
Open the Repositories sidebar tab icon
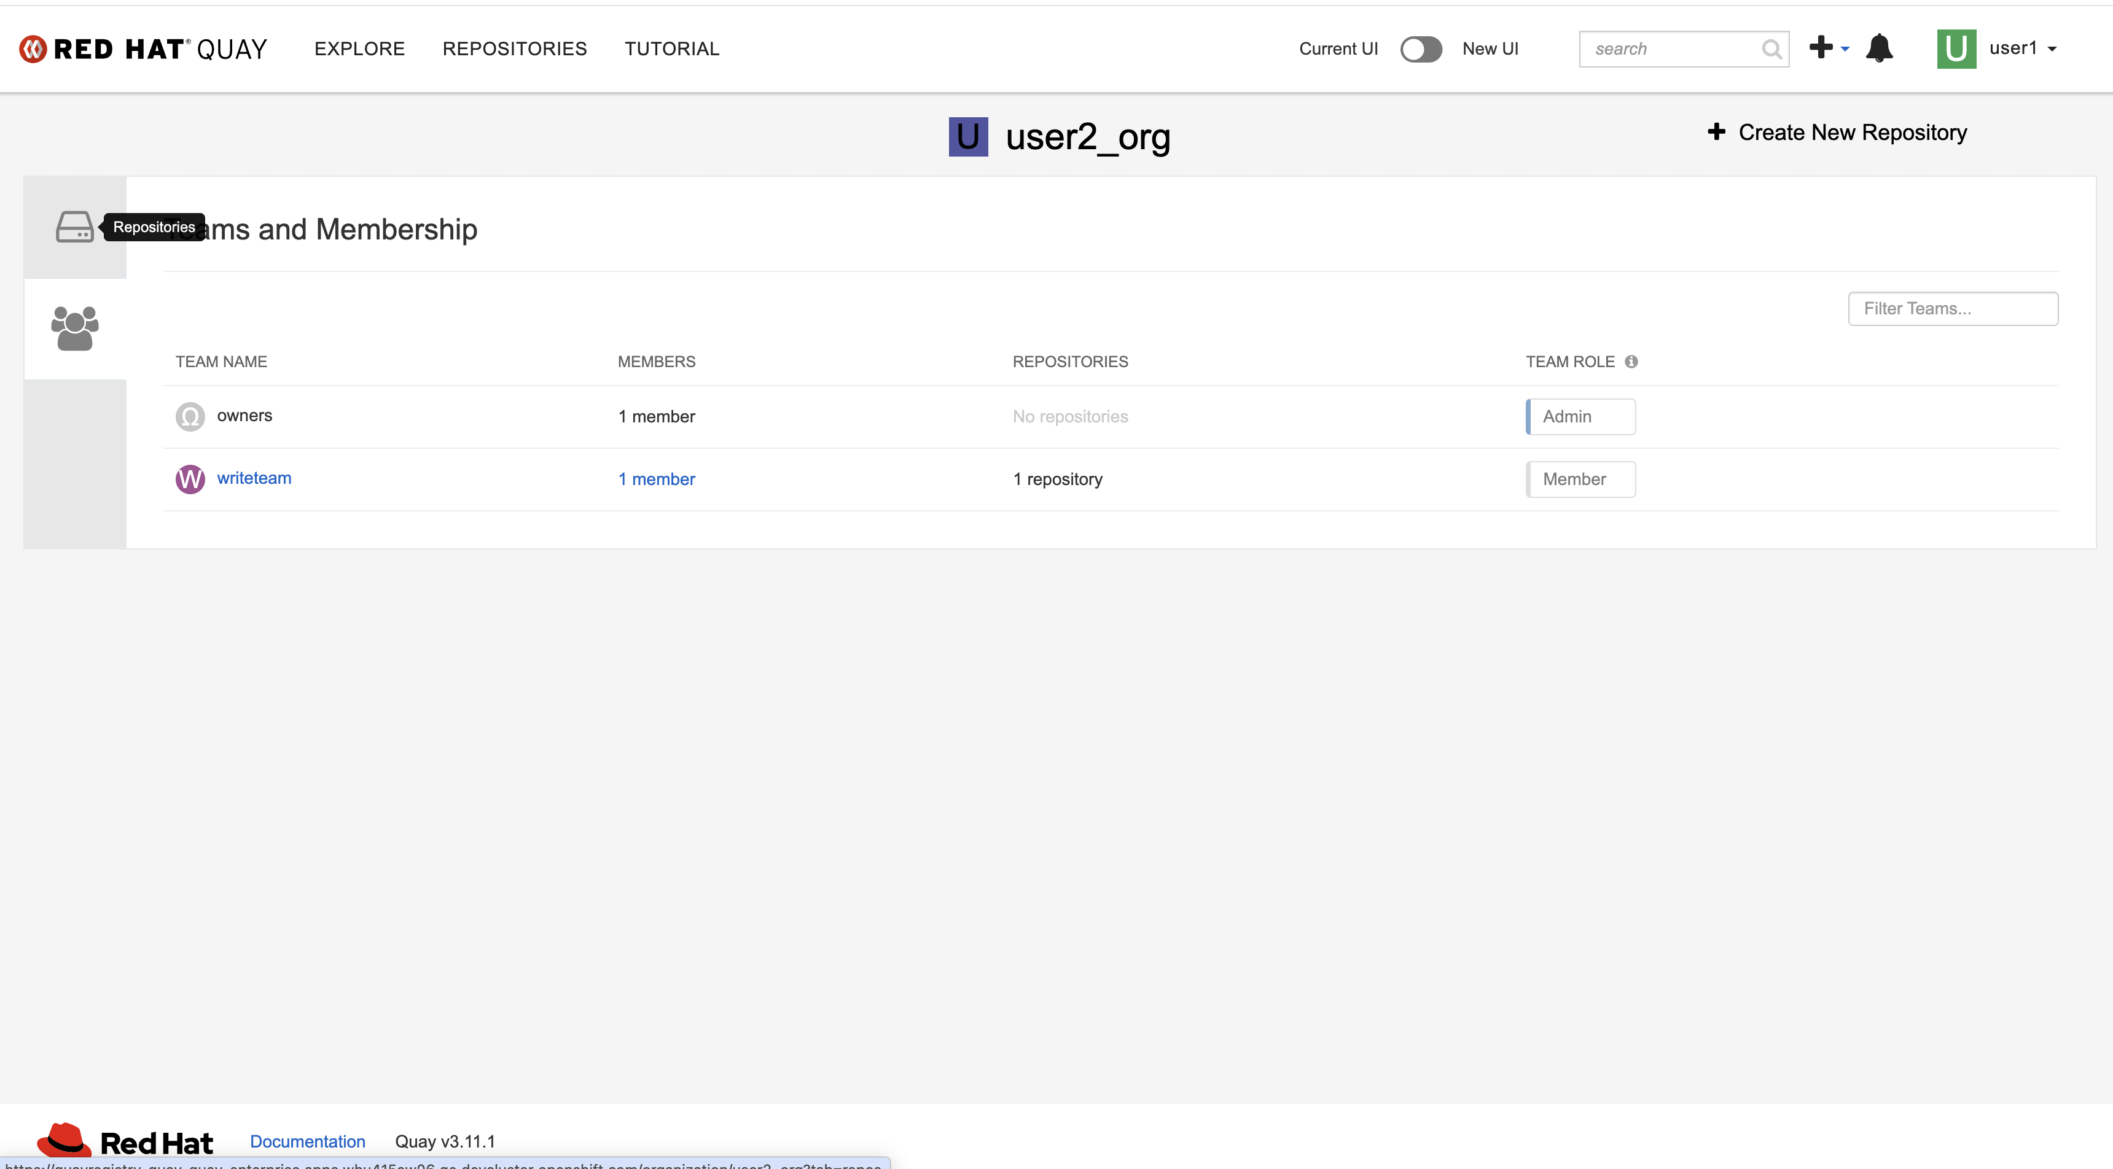click(74, 227)
